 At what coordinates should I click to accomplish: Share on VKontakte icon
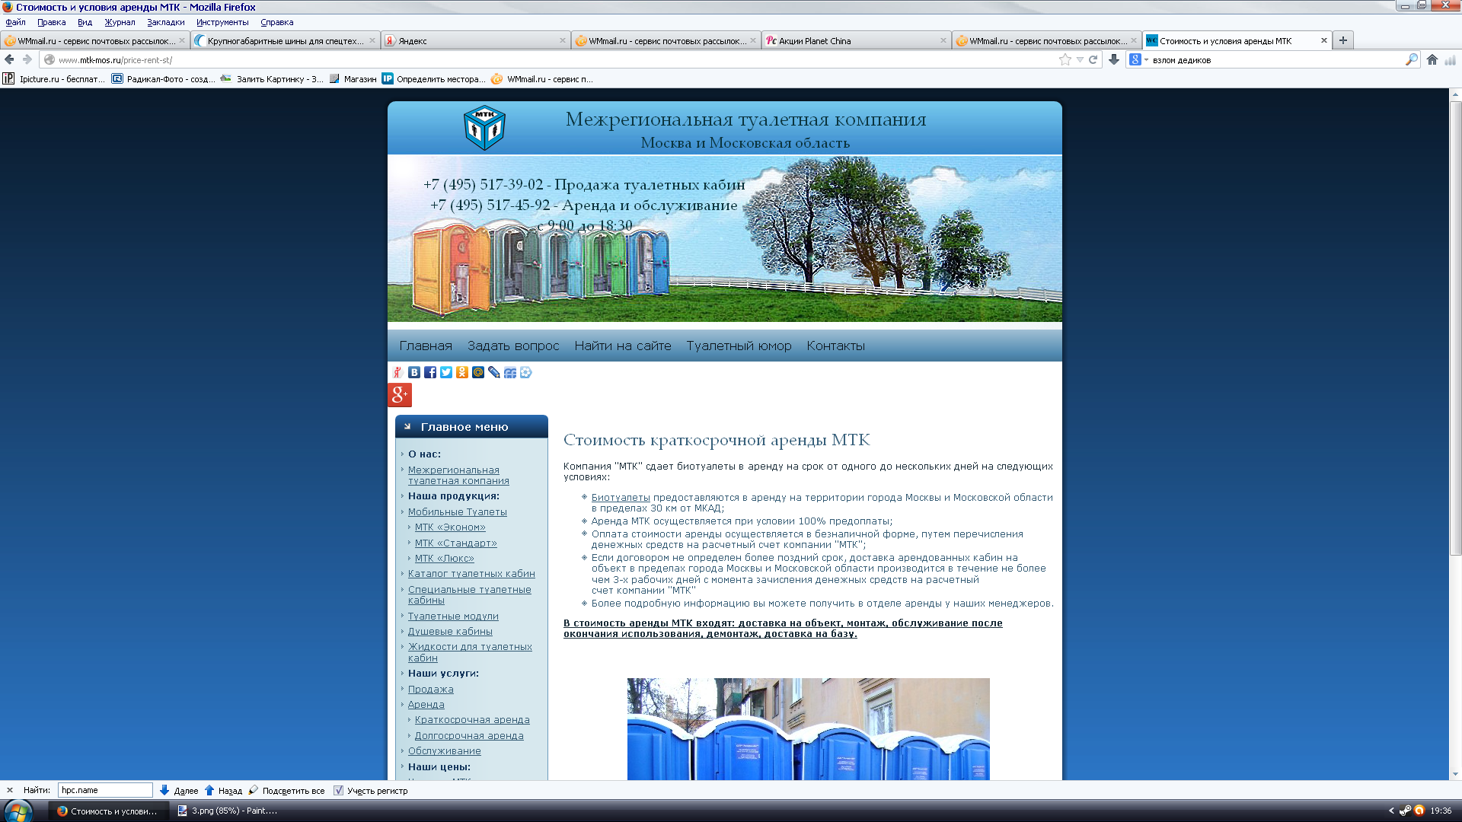(414, 372)
